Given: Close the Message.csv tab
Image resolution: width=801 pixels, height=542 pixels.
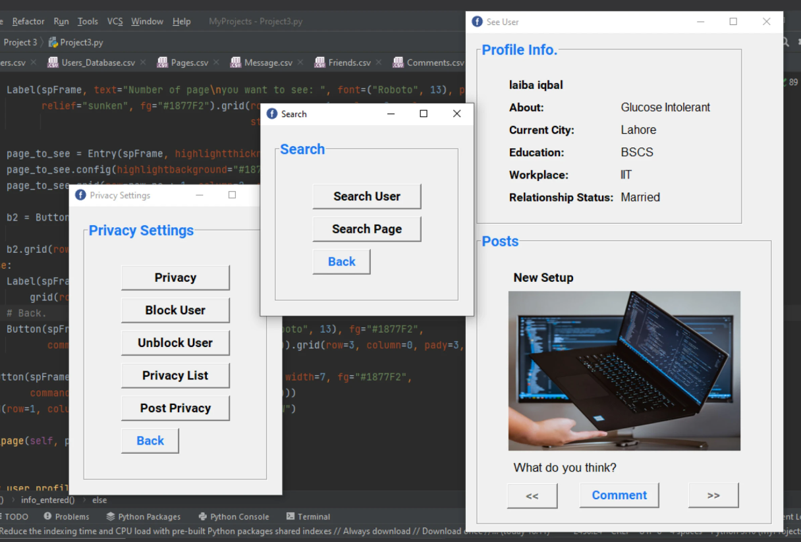Looking at the screenshot, I should (x=300, y=63).
